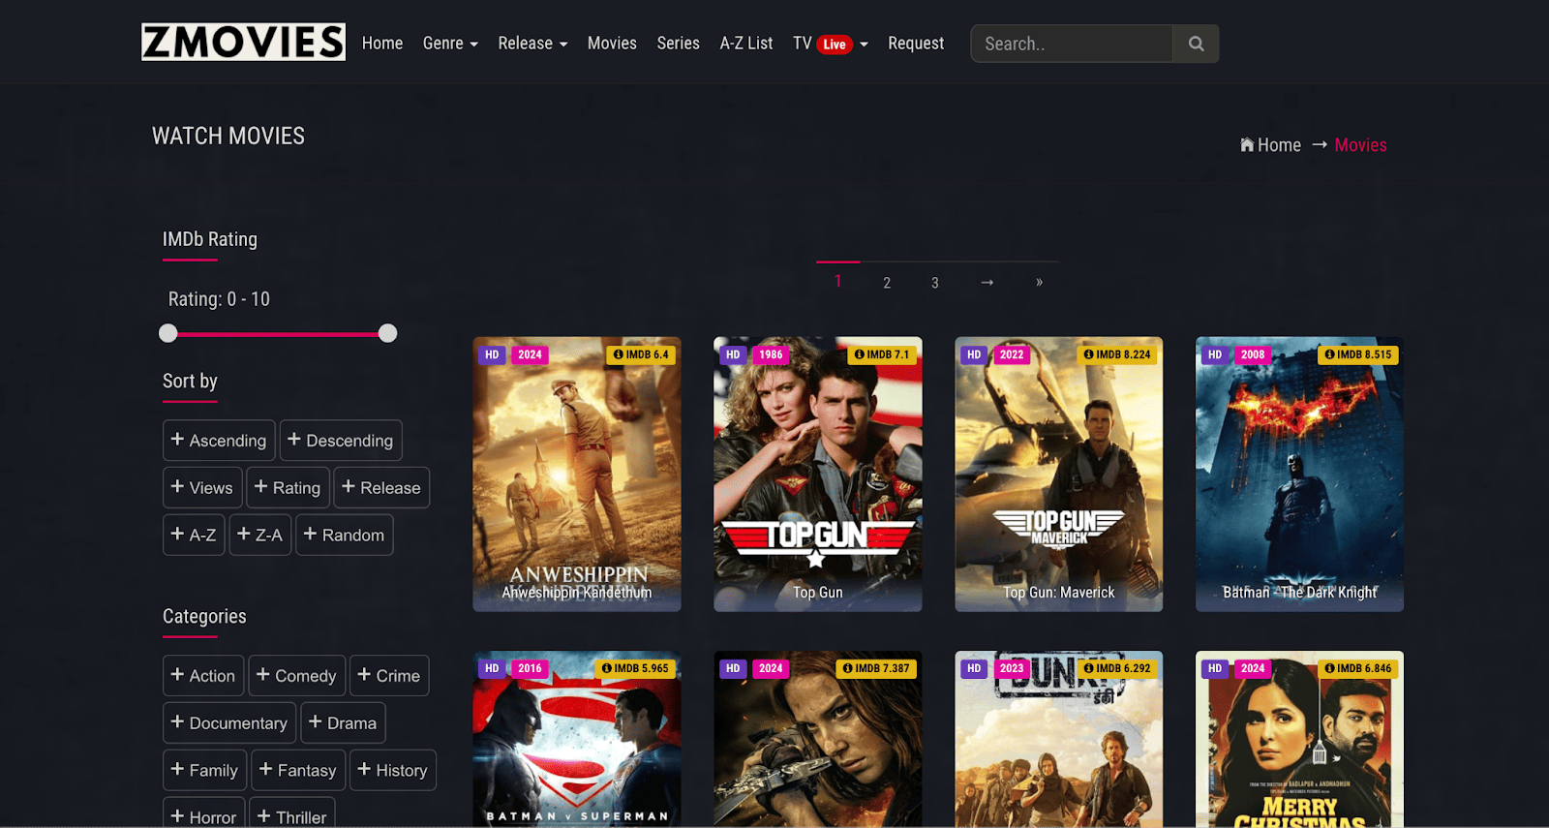
Task: Toggle the Comedy category filter
Action: 296,676
